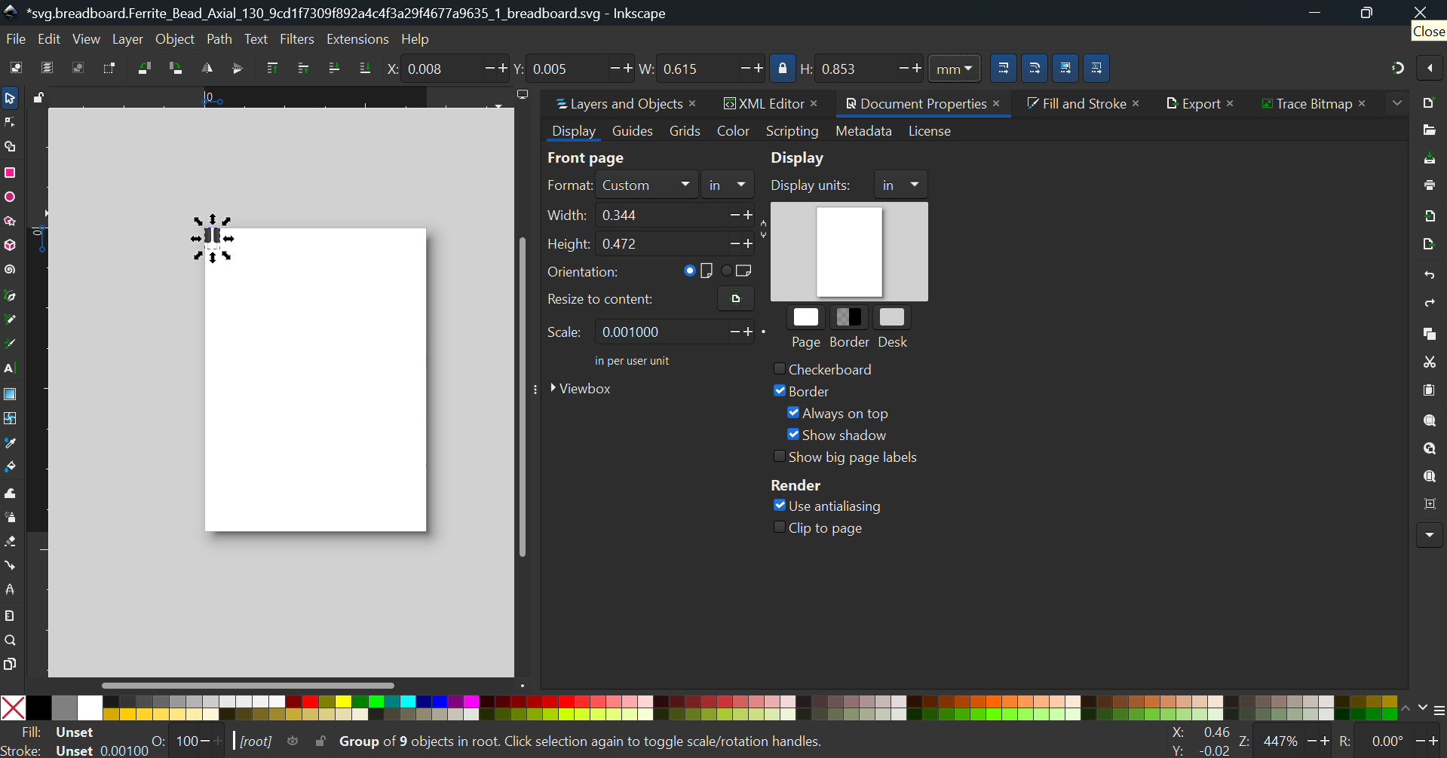
Task: Open the Format Custom dropdown
Action: point(646,185)
